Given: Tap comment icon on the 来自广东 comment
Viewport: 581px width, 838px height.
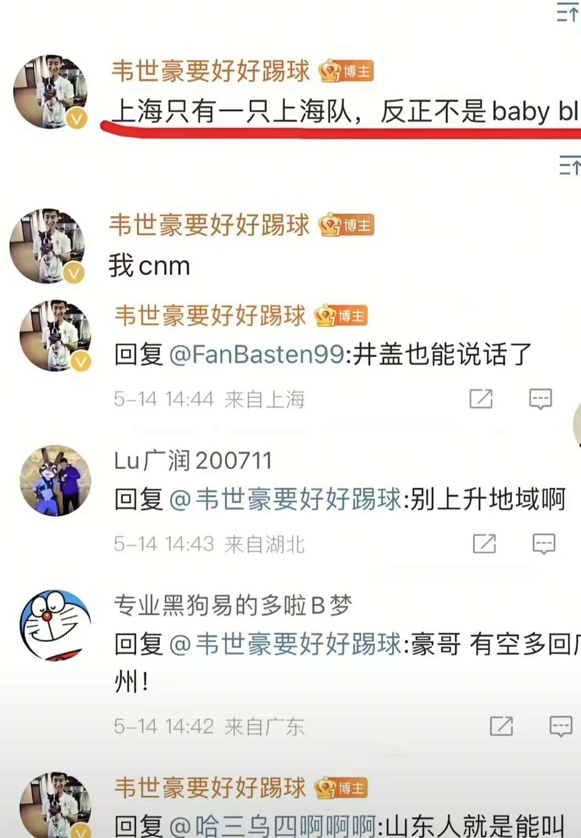Looking at the screenshot, I should point(561,726).
